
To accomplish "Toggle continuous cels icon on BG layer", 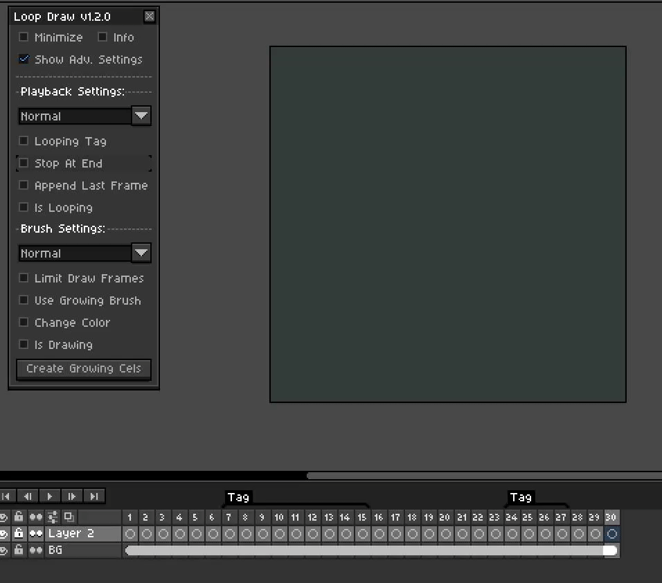I will click(36, 550).
